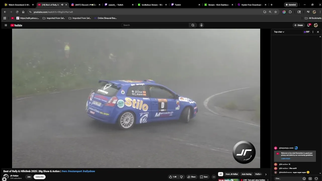Click the XP badge in chat header
The width and height of the screenshot is (322, 181).
pyautogui.click(x=307, y=32)
